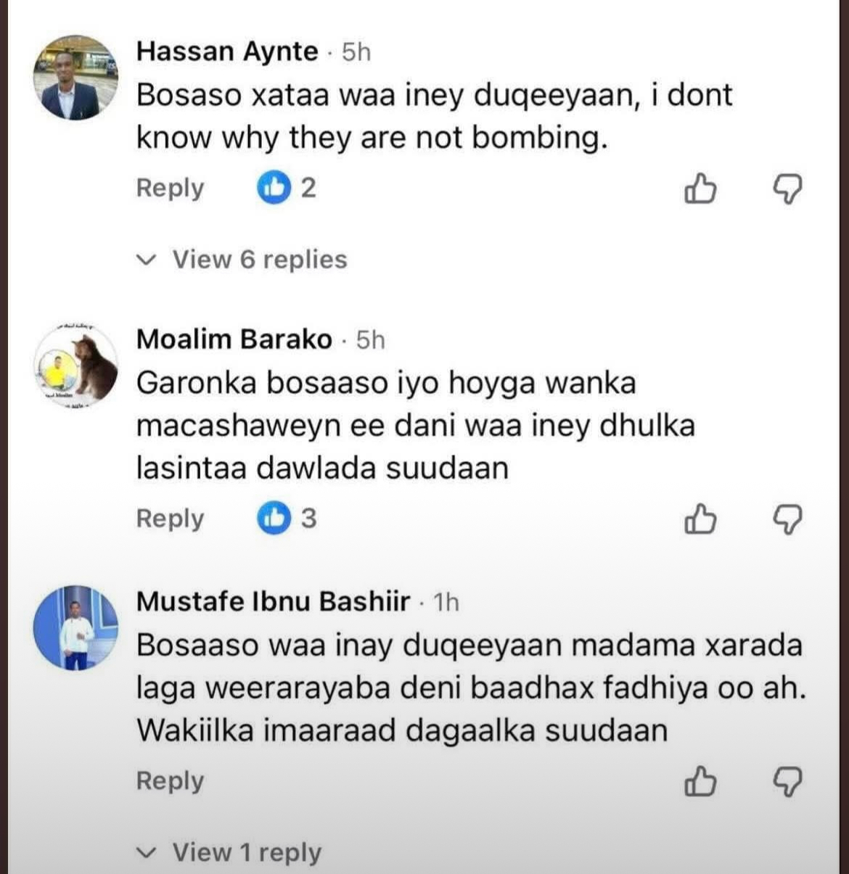Open Mustafe Ibnu Bashiir's profile picture
The image size is (849, 874).
coord(75,627)
